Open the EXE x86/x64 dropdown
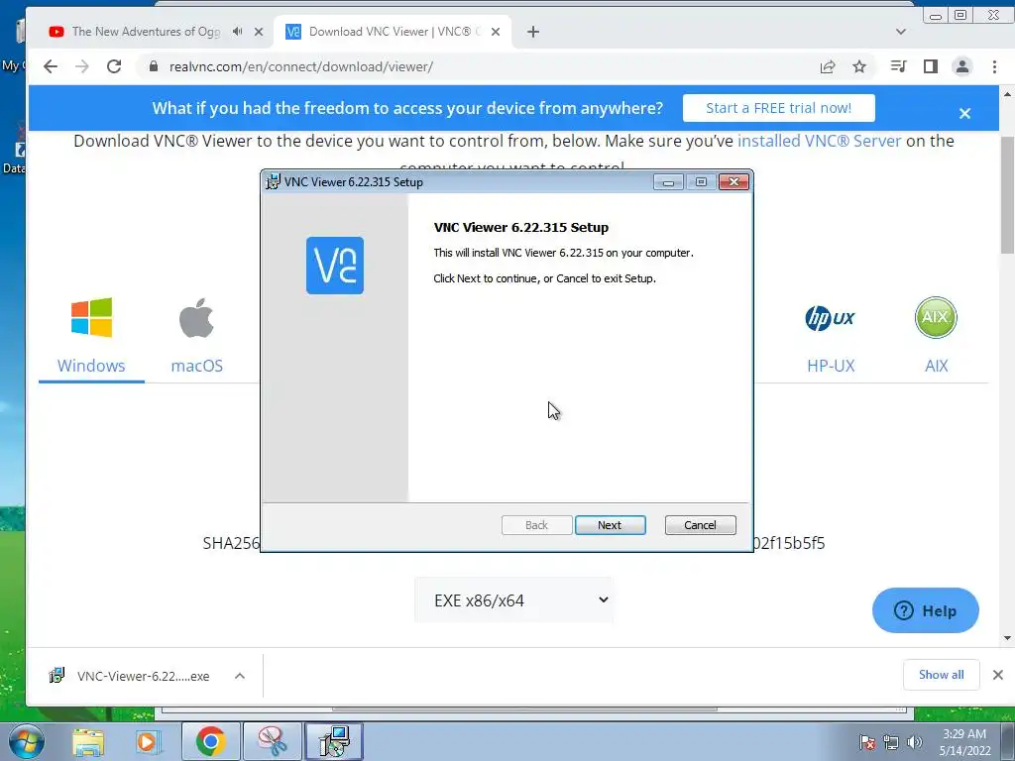 (514, 599)
